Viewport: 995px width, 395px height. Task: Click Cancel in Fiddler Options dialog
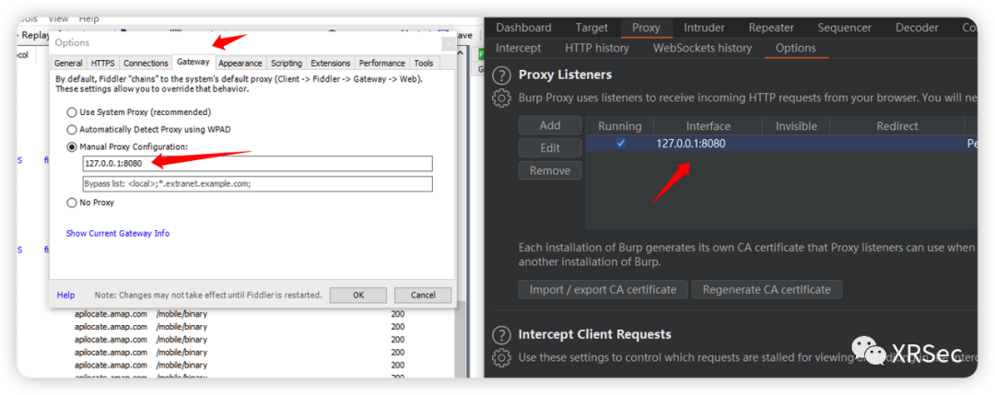pos(423,296)
